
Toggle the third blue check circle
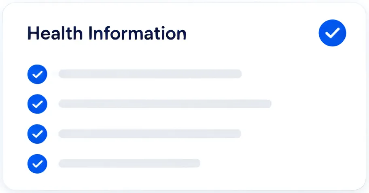coord(37,134)
